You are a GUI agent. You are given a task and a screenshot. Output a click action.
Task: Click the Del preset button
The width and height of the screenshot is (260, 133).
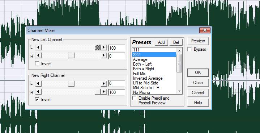tap(176, 42)
